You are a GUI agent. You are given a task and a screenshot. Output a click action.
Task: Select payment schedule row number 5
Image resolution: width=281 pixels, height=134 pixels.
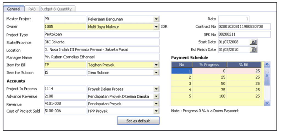tap(182, 96)
